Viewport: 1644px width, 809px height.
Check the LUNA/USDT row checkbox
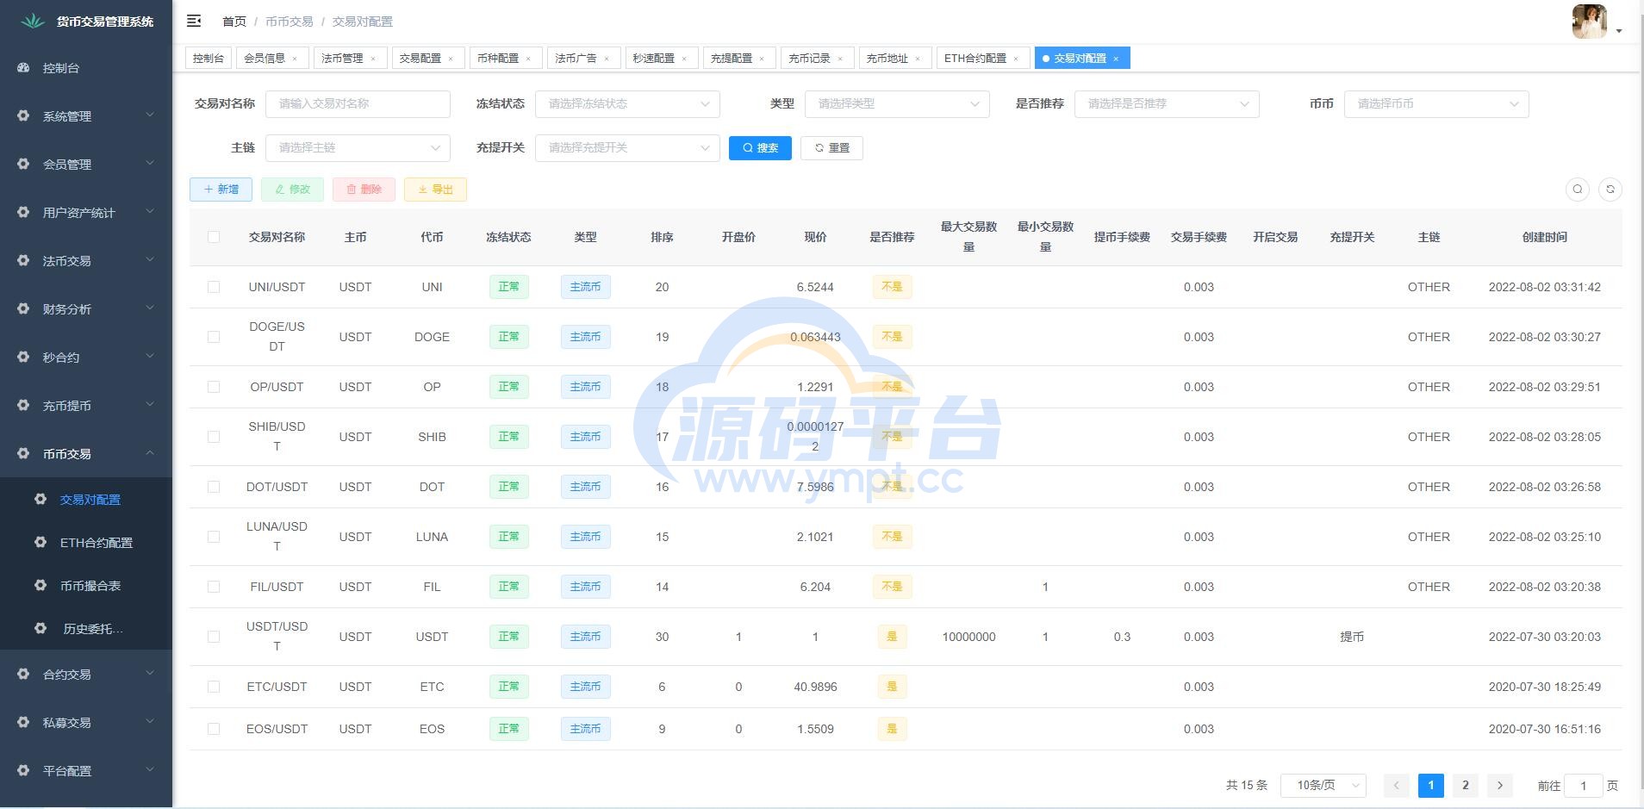tap(214, 537)
